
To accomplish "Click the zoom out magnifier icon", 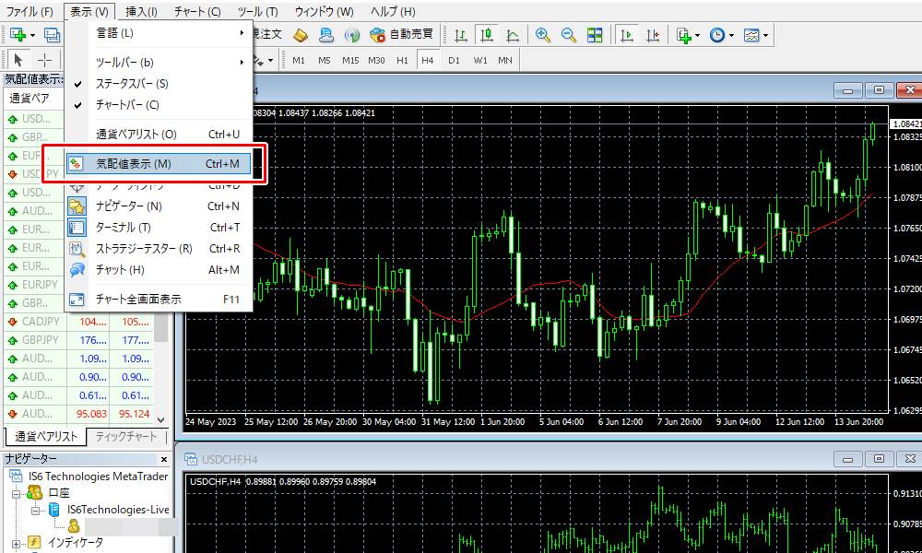I will (569, 35).
